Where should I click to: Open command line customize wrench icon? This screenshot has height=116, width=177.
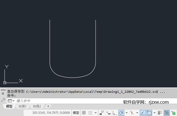(x=3, y=100)
